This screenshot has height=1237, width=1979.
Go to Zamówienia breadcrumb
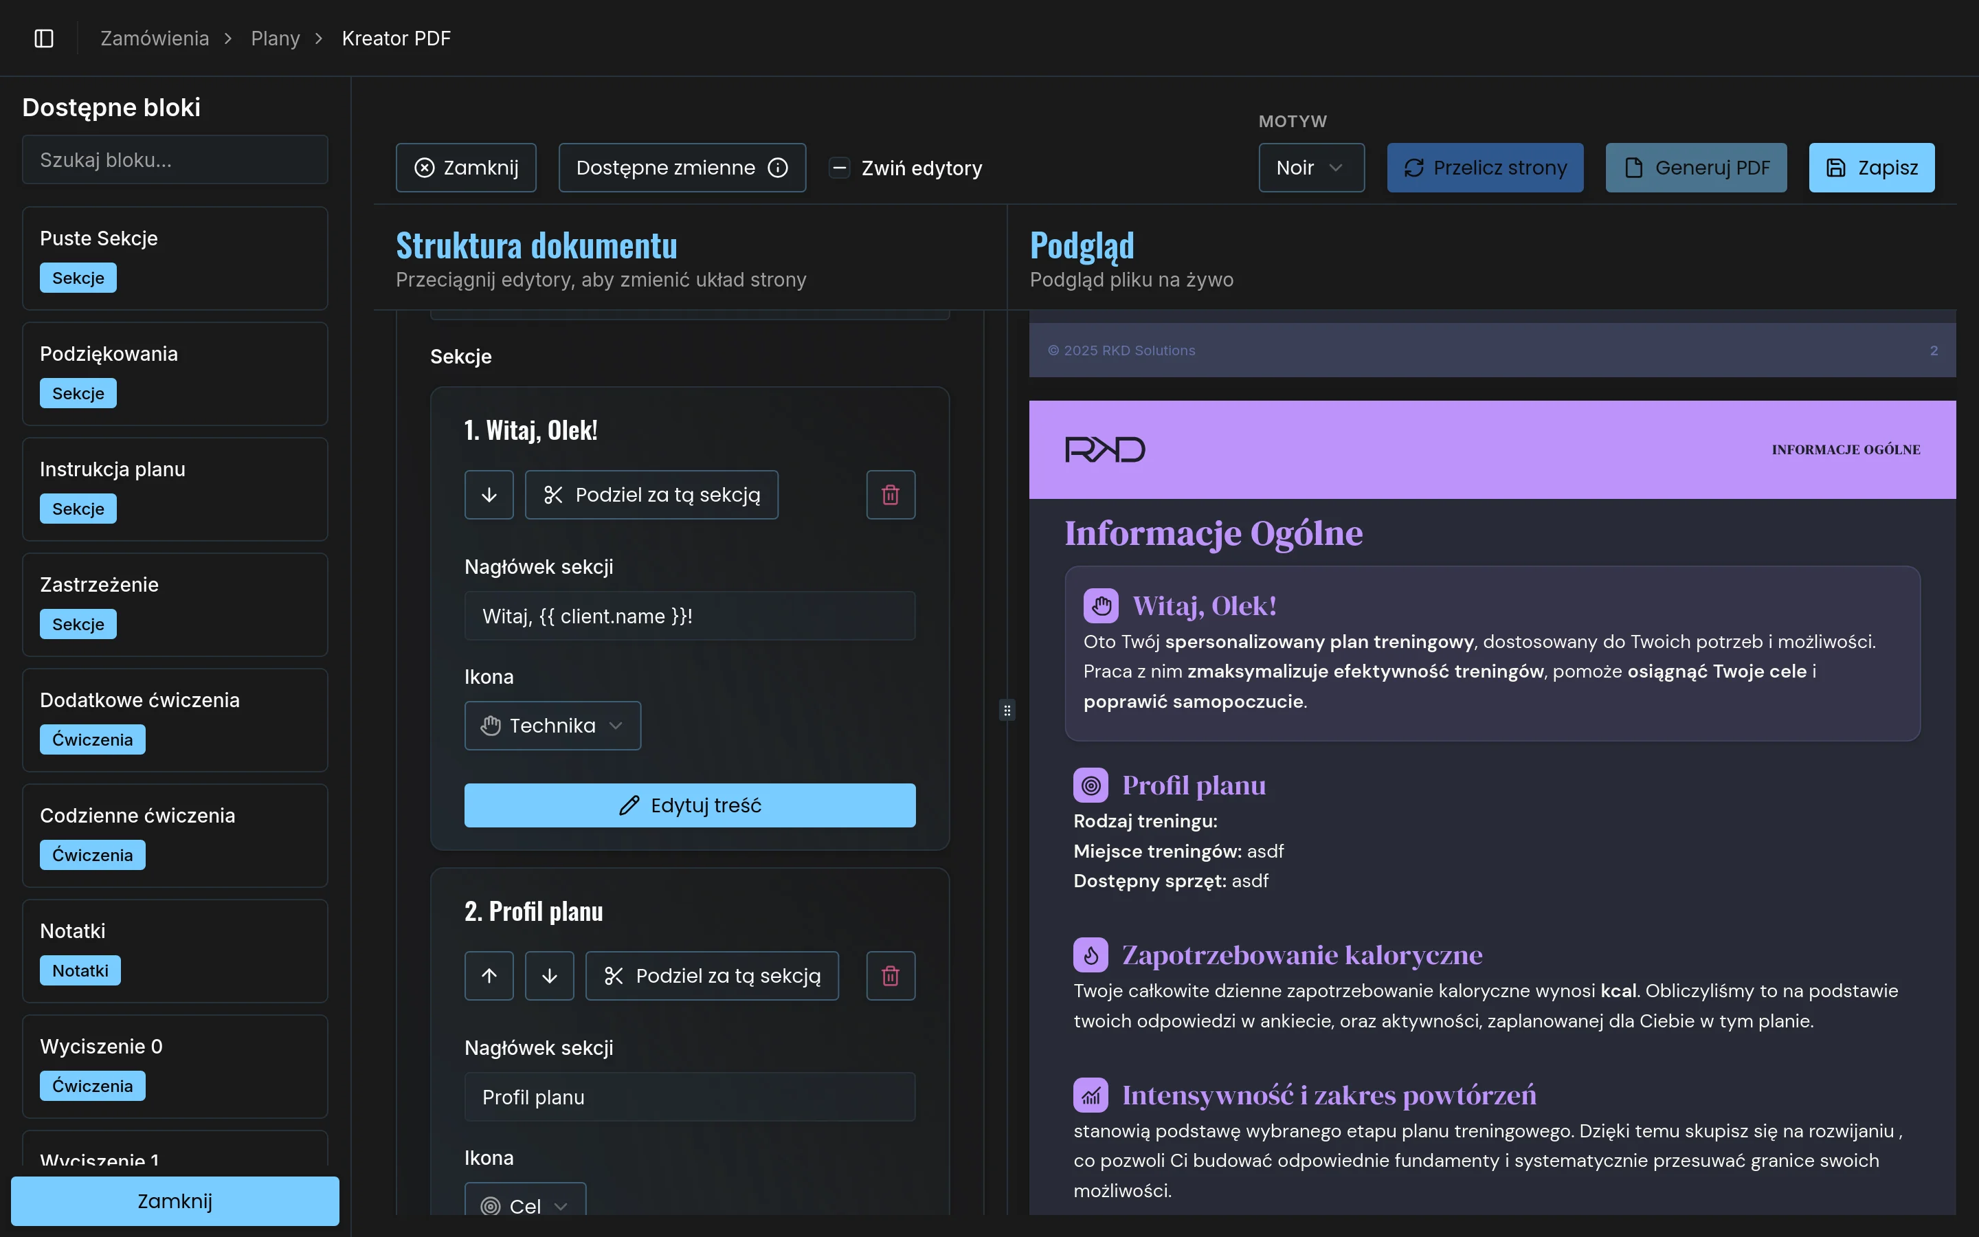click(155, 38)
